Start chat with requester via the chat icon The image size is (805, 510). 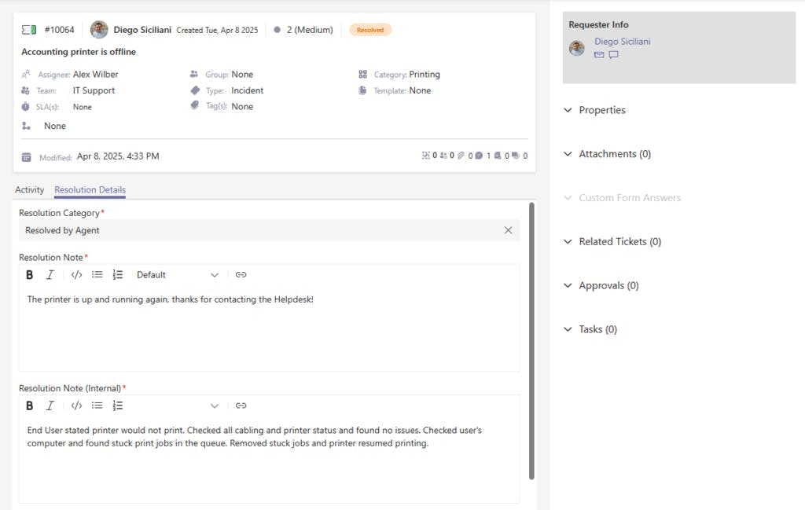point(613,55)
